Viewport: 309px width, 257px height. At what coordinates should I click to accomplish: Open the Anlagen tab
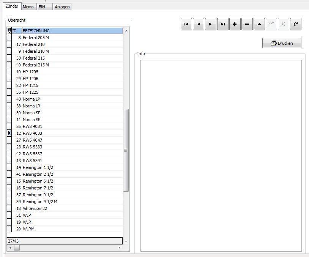62,7
